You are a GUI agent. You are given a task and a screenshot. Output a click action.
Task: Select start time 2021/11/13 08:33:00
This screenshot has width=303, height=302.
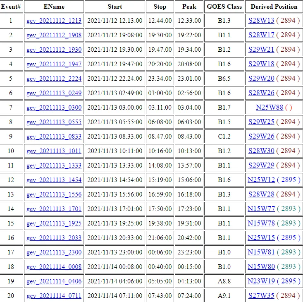point(115,137)
